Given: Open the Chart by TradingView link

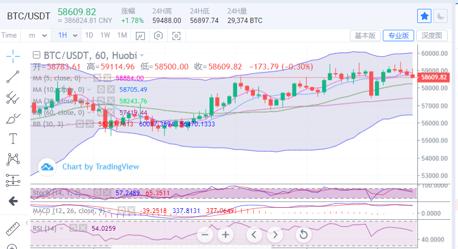Looking at the screenshot, I should coord(100,167).
